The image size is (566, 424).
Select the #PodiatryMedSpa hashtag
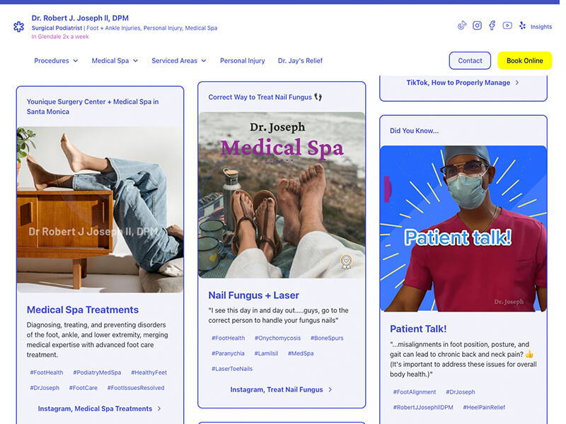pos(97,372)
